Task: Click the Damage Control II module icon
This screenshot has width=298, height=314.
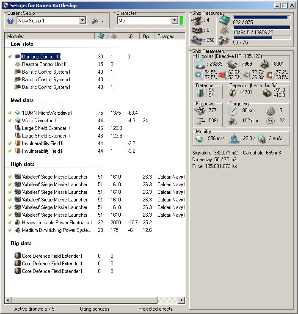Action: pyautogui.click(x=18, y=56)
